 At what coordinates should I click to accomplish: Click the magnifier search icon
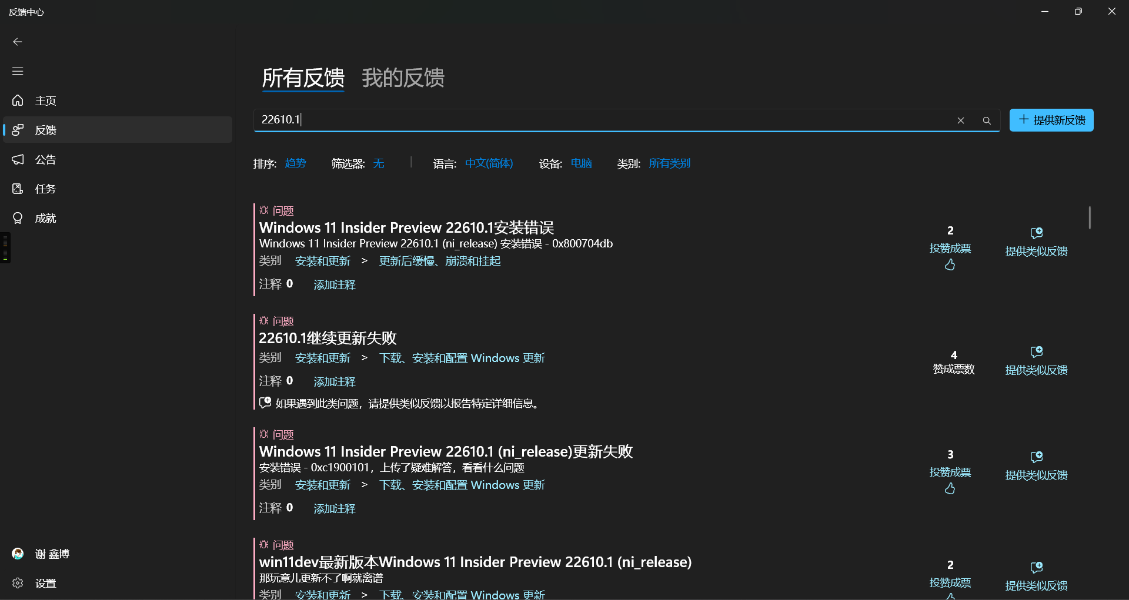(987, 120)
